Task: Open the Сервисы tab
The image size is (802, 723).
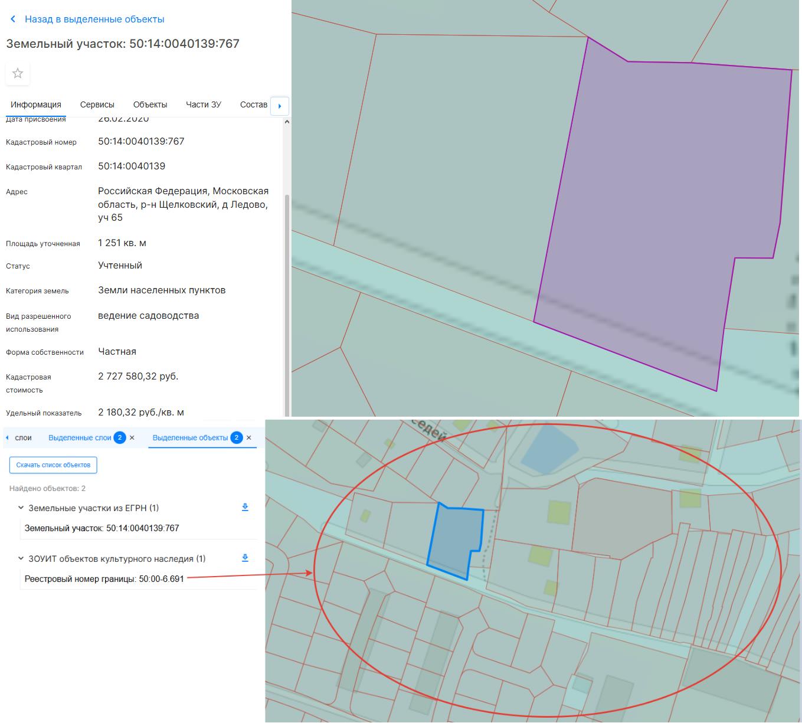Action: point(97,104)
